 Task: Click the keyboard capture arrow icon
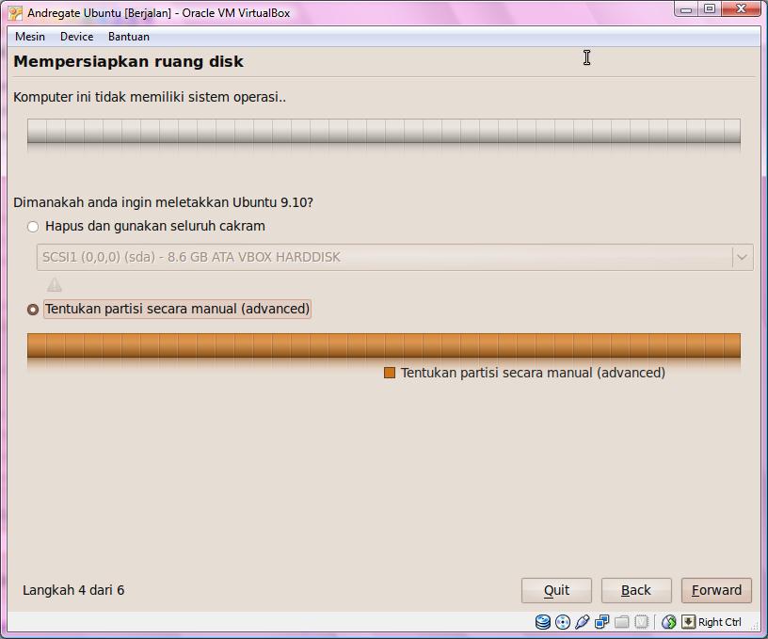[x=688, y=622]
